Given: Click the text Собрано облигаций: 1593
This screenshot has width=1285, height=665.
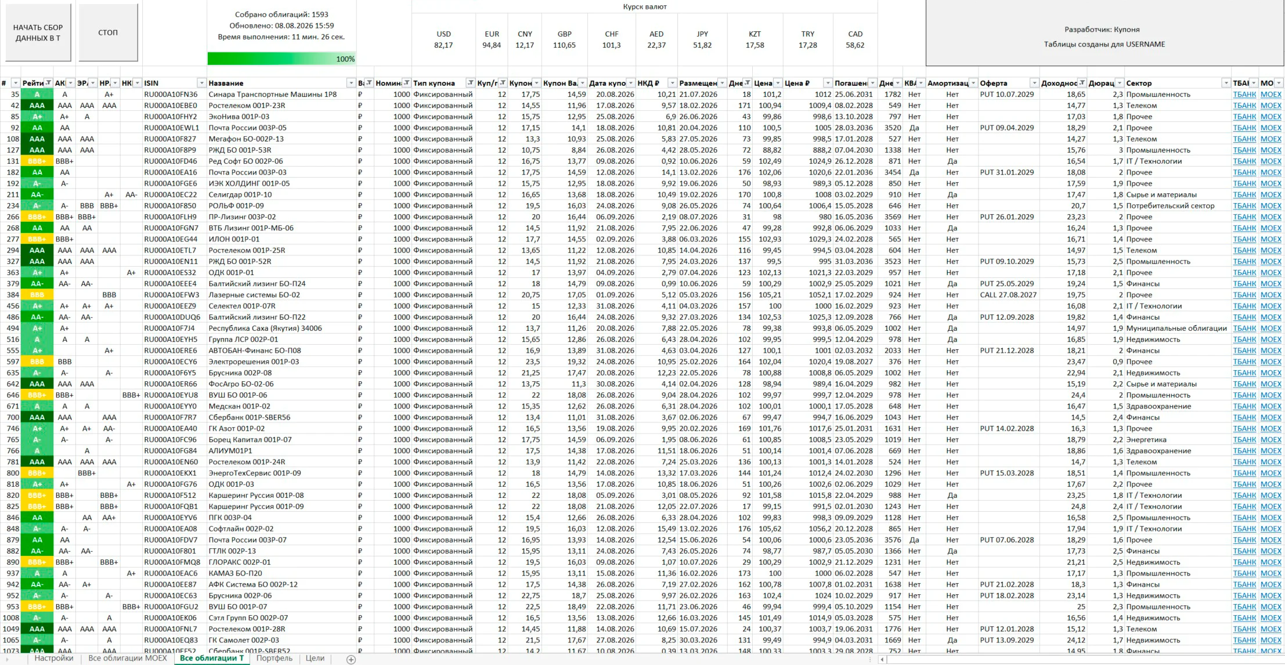Looking at the screenshot, I should point(281,15).
